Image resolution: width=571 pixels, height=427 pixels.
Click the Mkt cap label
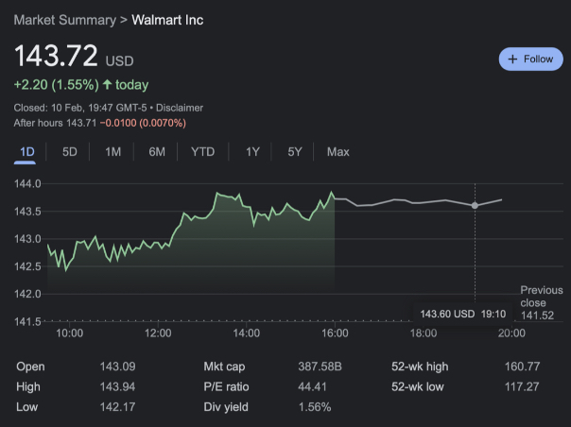point(224,367)
